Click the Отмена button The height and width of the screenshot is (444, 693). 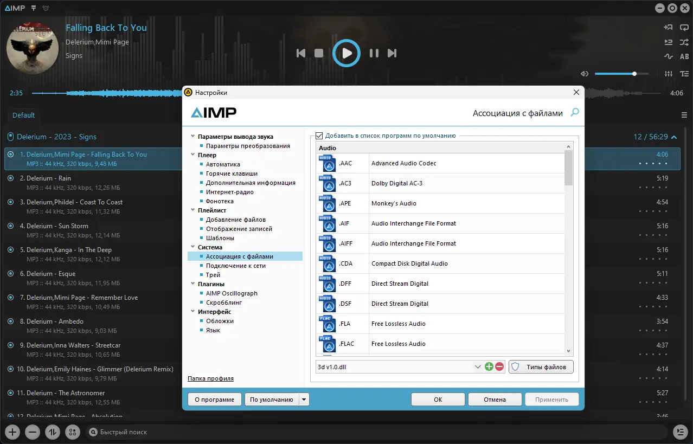click(x=495, y=400)
